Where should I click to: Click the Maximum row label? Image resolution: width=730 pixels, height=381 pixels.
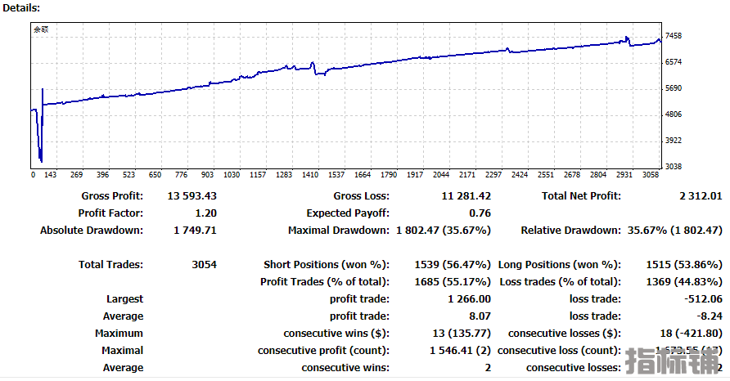(x=119, y=334)
